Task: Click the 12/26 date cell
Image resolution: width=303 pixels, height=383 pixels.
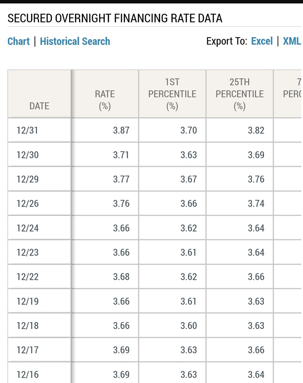Action: coord(28,203)
